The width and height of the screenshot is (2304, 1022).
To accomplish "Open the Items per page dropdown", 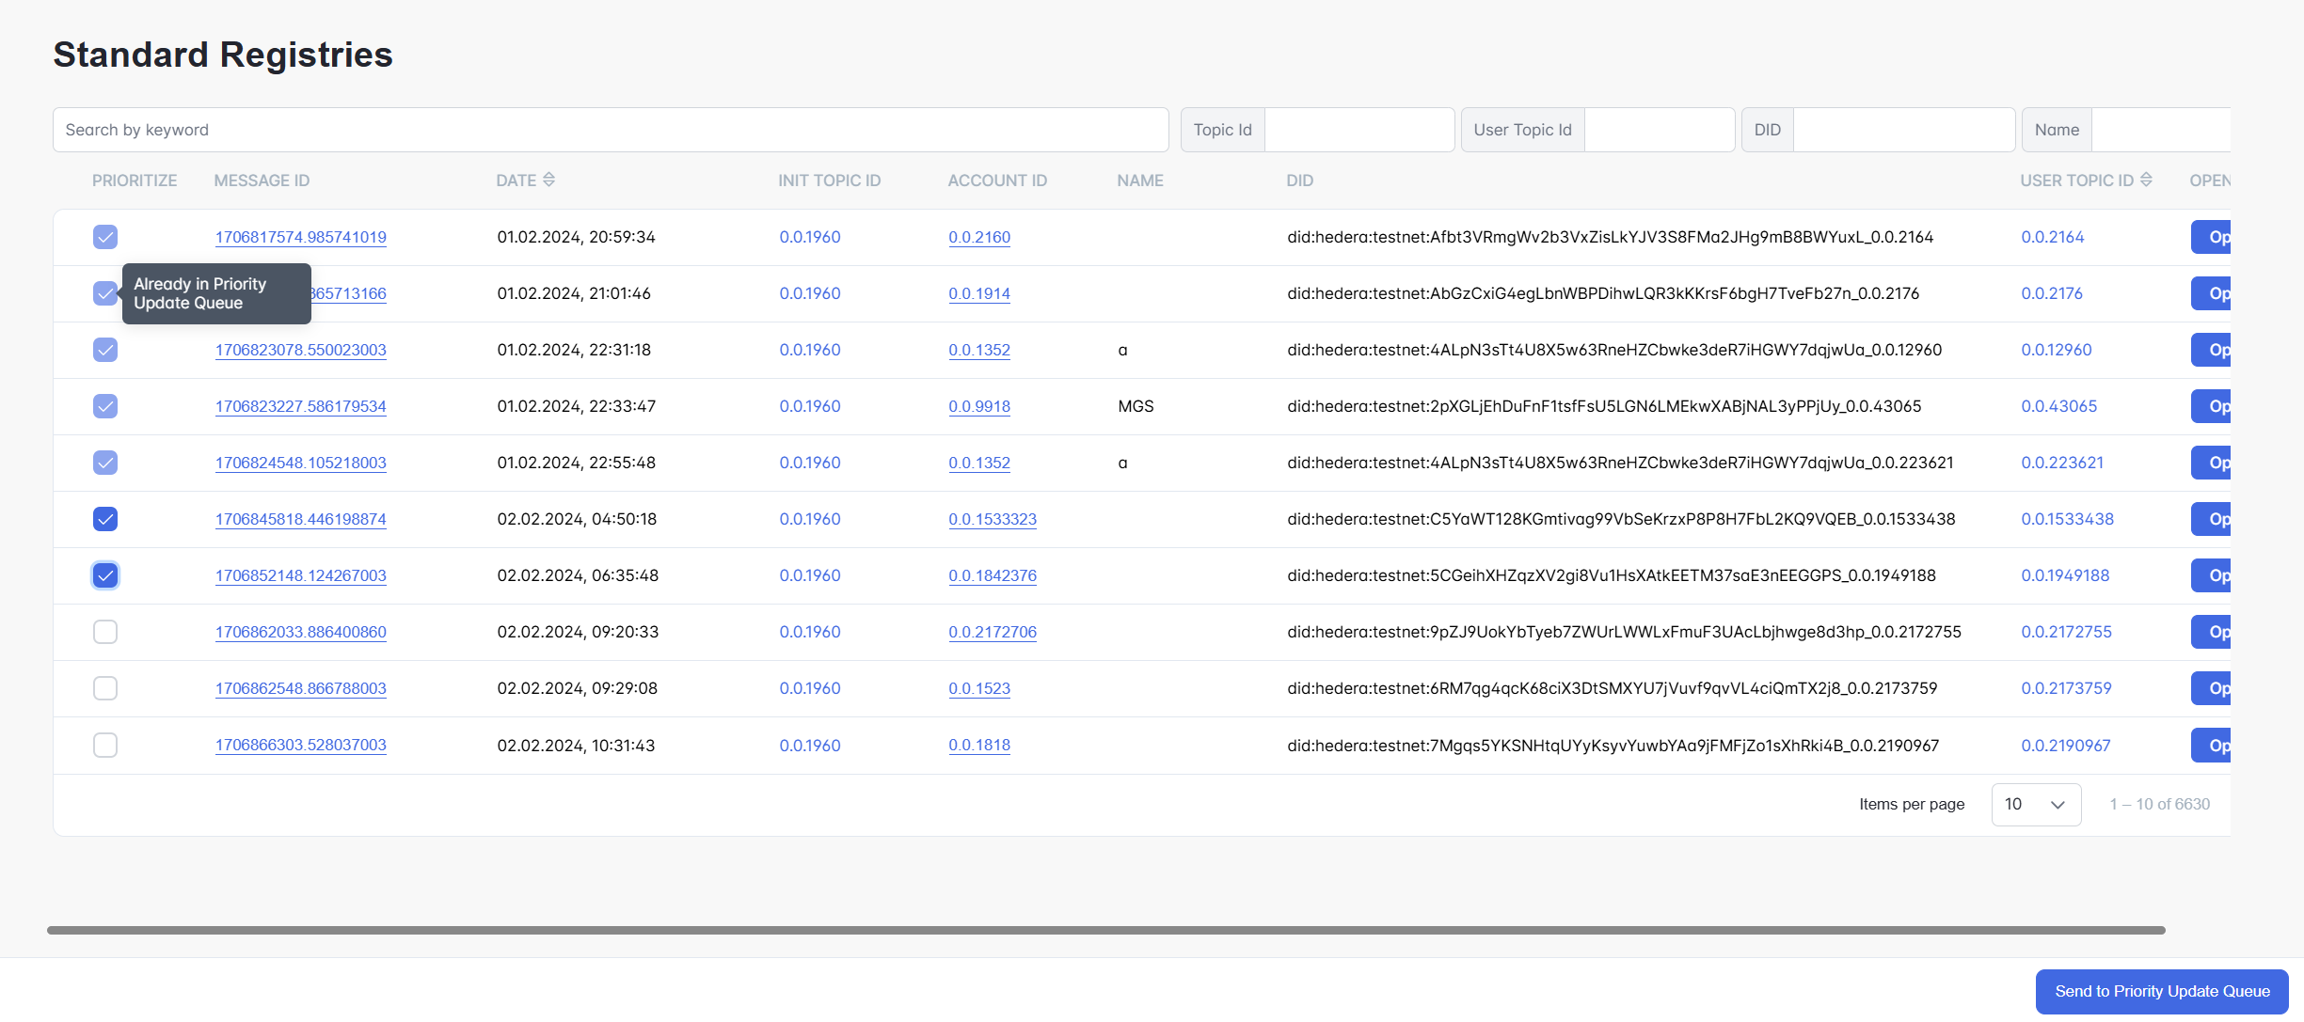I will click(2035, 805).
